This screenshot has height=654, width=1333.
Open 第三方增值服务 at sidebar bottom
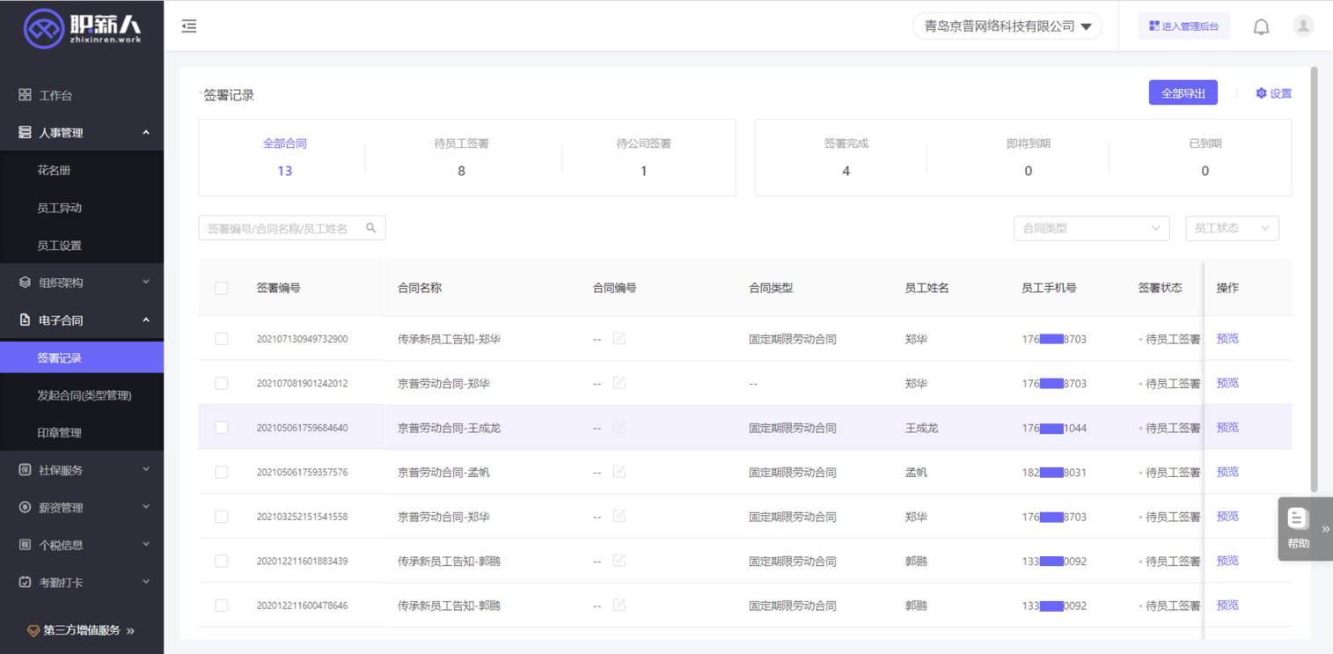coord(82,630)
